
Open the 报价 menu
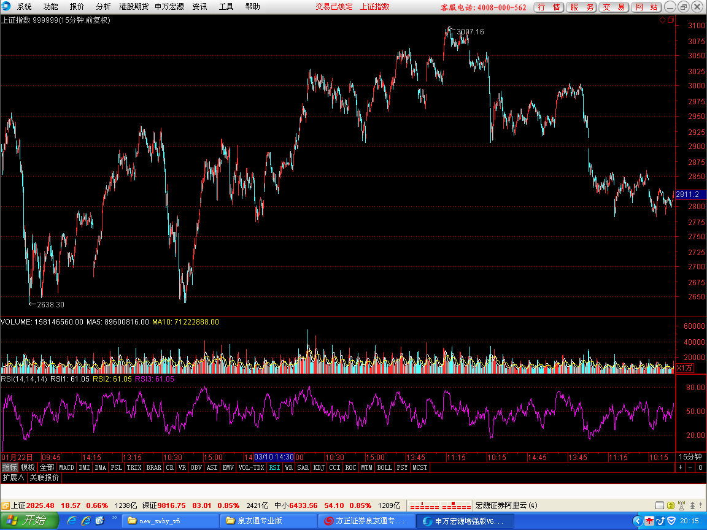77,7
